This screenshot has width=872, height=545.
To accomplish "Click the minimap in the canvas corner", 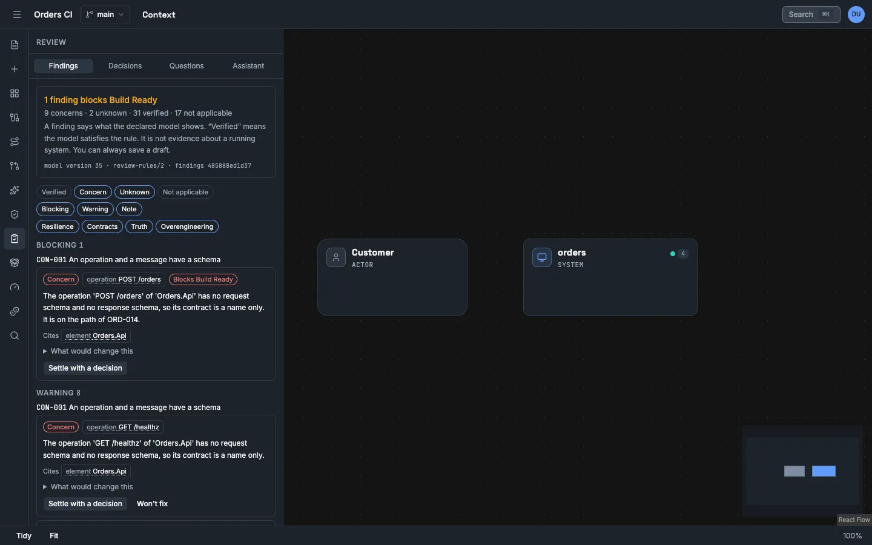I will click(803, 471).
